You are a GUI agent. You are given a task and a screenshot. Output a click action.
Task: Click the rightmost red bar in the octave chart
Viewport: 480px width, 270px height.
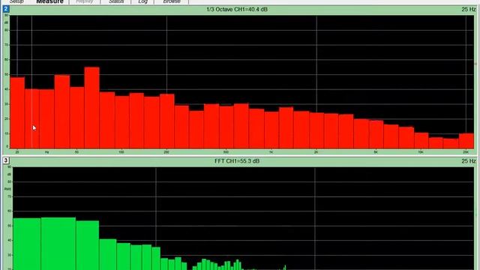coord(466,141)
